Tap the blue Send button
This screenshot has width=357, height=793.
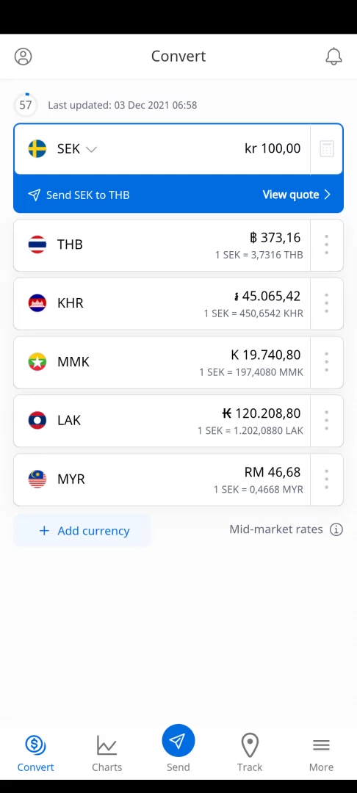[178, 748]
